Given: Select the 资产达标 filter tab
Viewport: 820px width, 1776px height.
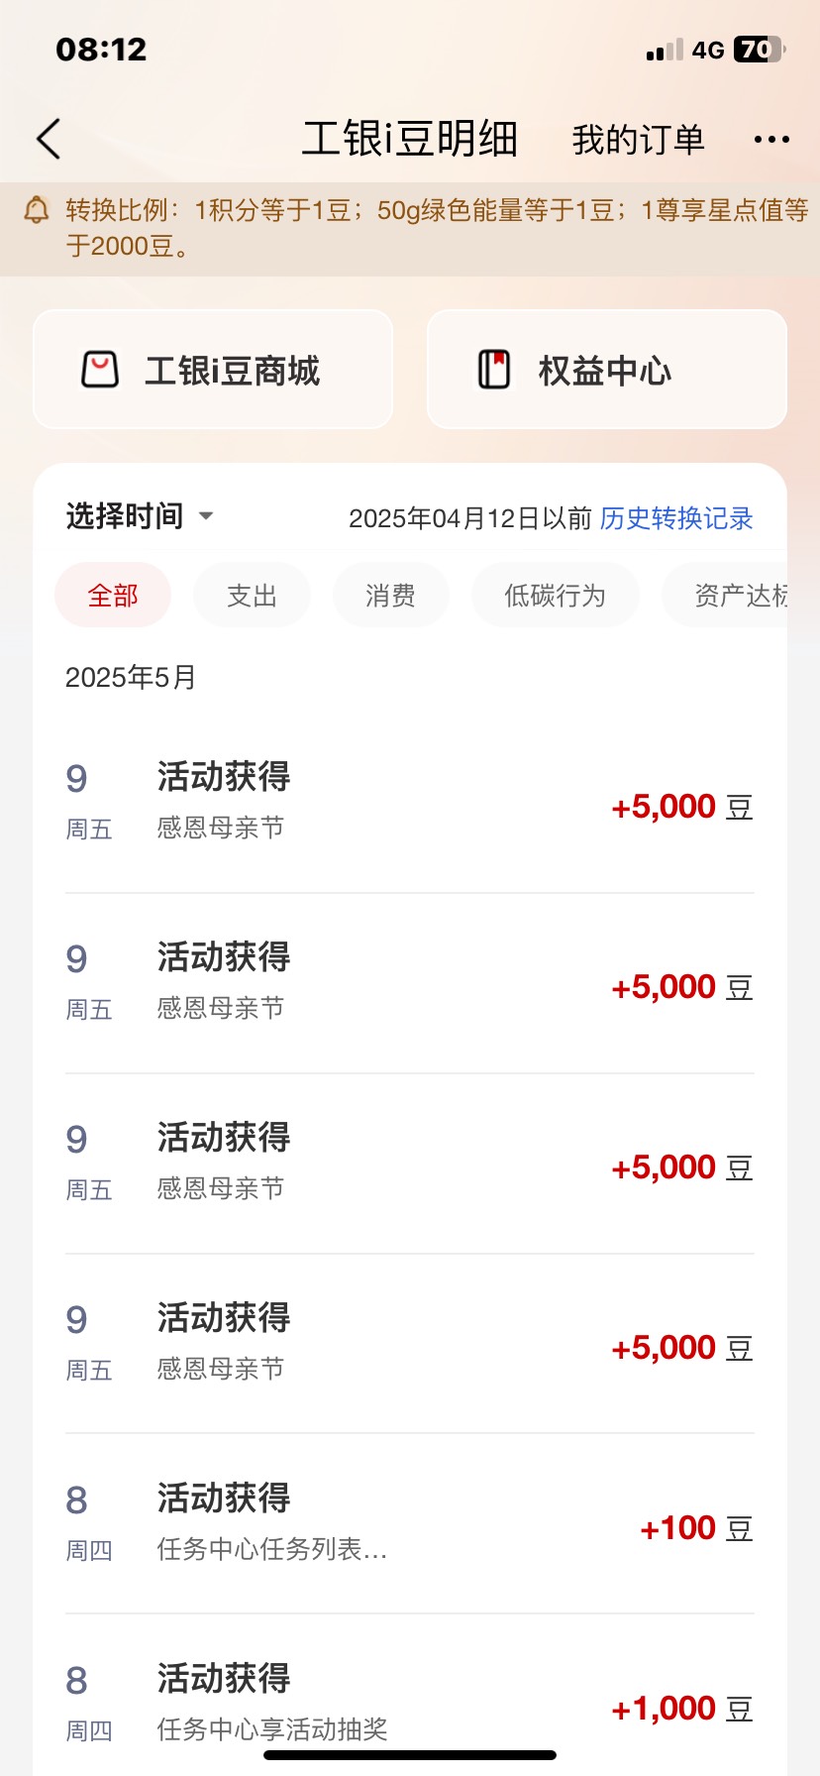Looking at the screenshot, I should pos(739,595).
